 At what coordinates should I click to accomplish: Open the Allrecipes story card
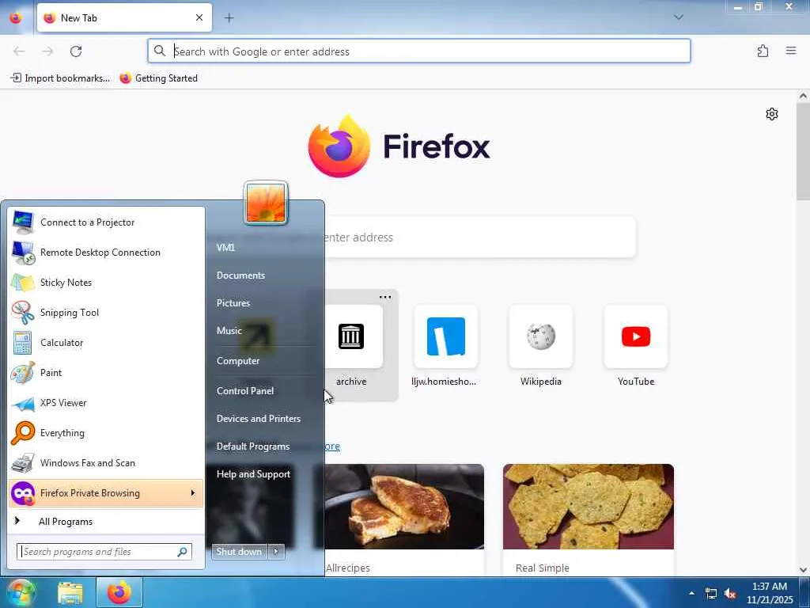coord(404,520)
